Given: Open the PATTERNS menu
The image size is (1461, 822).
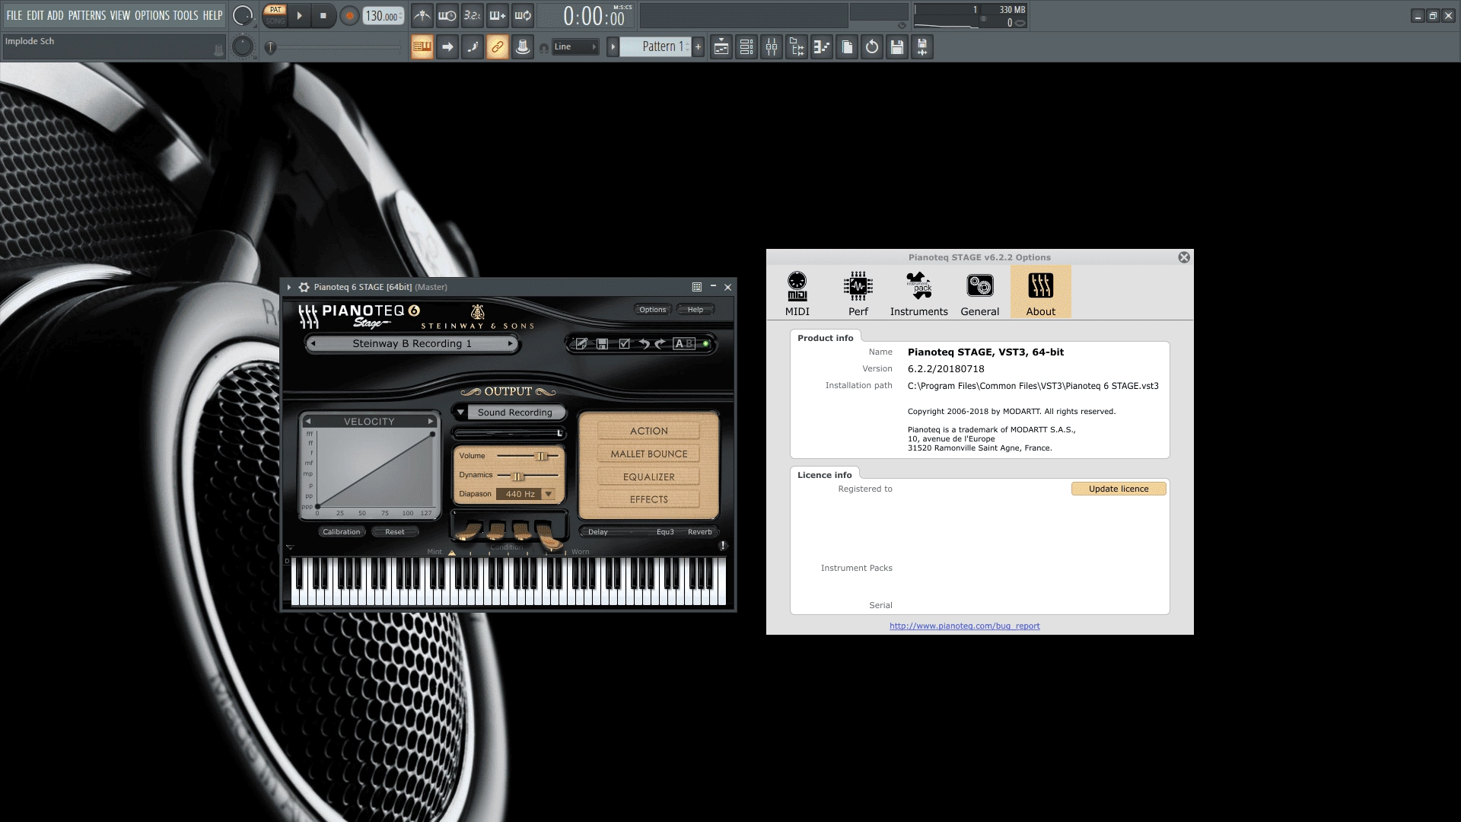Looking at the screenshot, I should (88, 15).
